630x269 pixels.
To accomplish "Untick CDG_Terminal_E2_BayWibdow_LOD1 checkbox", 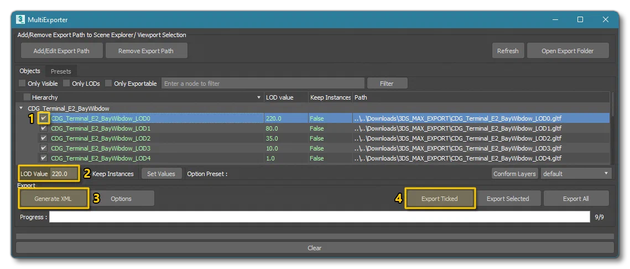I will (44, 128).
